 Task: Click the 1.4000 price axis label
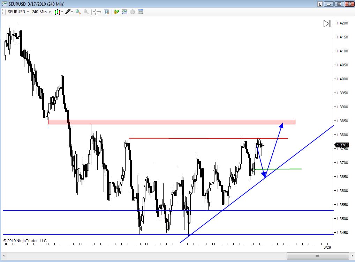click(342, 79)
